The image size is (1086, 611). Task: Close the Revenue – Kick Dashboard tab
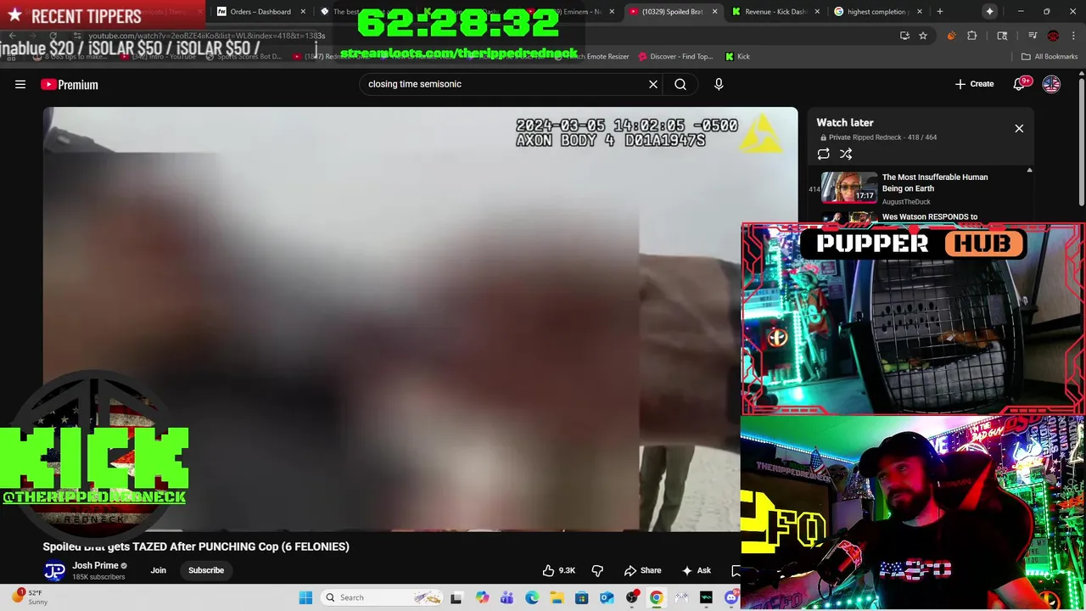coord(816,12)
